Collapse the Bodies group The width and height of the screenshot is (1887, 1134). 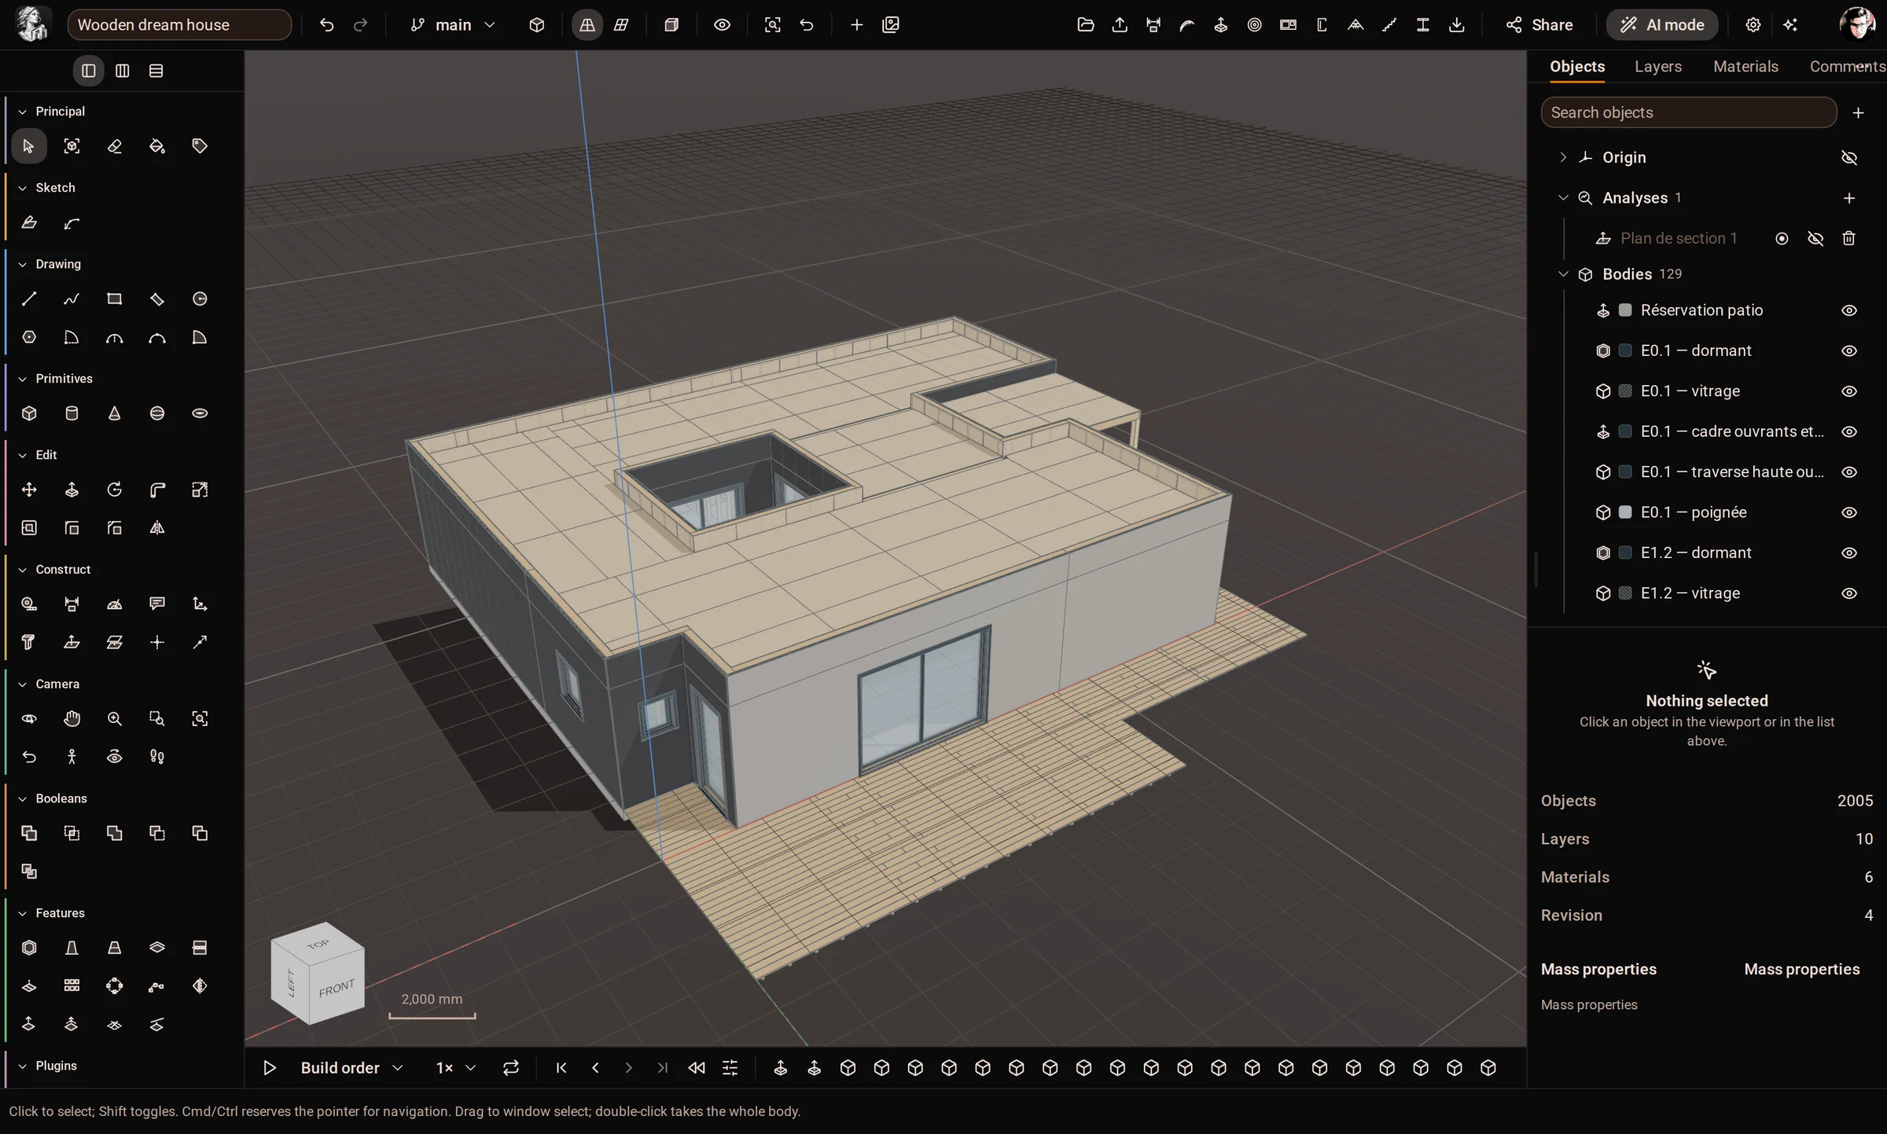[1563, 274]
